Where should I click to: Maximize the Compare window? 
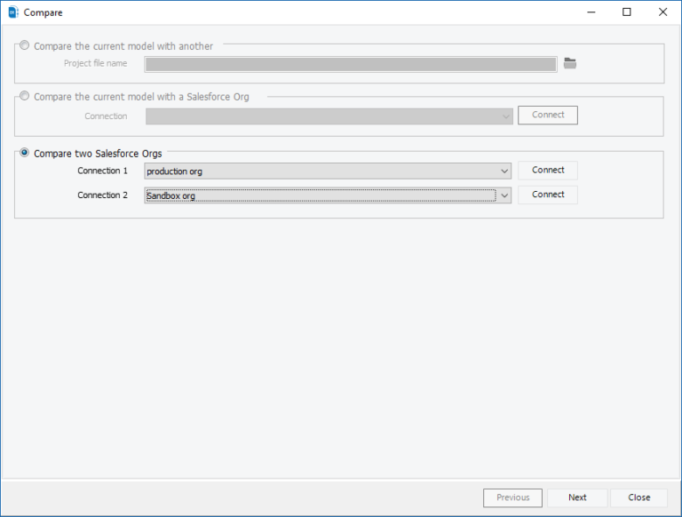627,12
